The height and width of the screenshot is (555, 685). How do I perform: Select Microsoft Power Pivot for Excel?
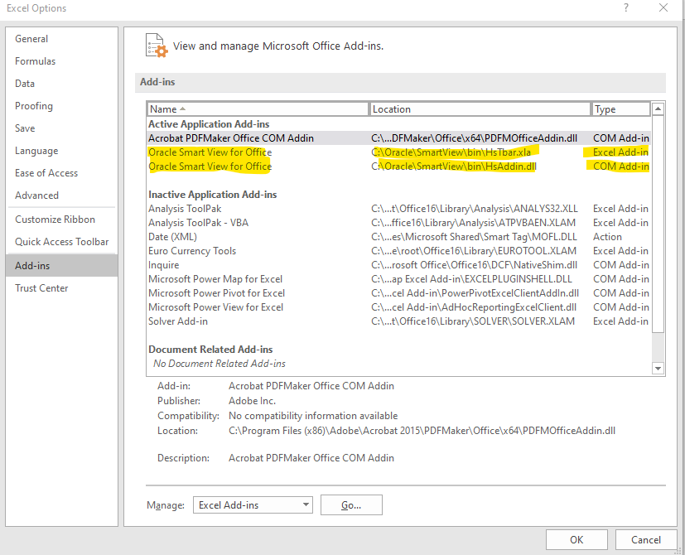(x=398, y=292)
